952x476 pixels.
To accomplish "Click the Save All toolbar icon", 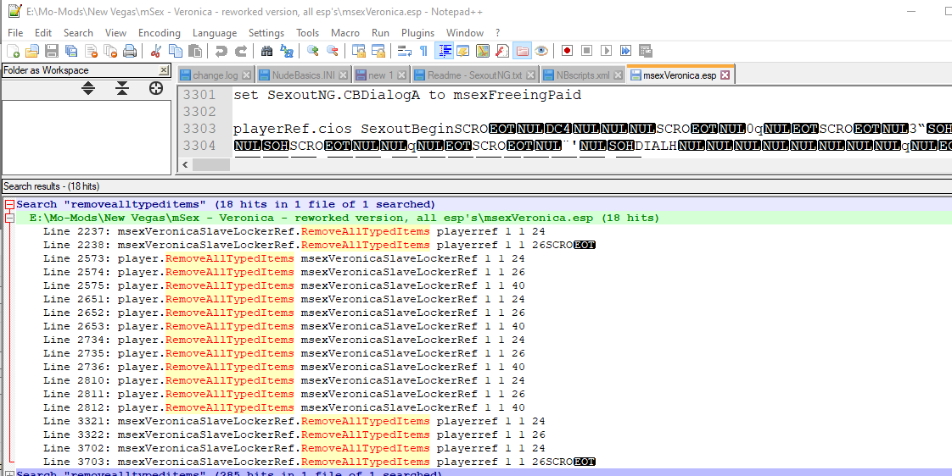I will (71, 51).
